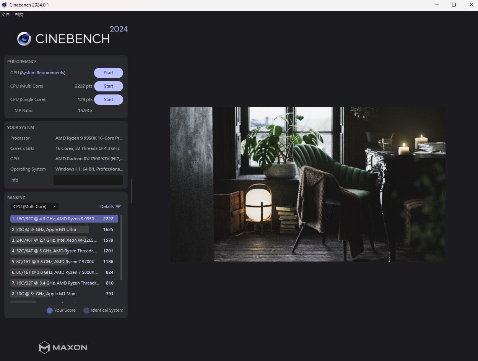
Task: Select the Intel Xeon W-3265 ranking entry
Action: [55, 240]
